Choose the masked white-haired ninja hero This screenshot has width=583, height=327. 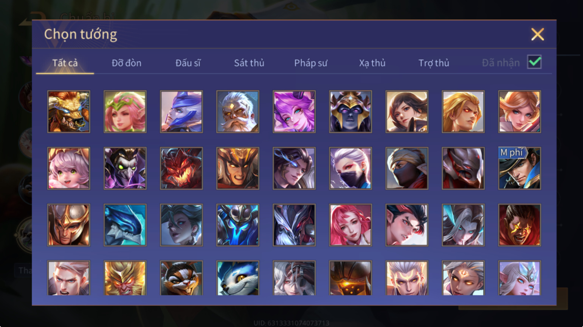click(x=350, y=168)
